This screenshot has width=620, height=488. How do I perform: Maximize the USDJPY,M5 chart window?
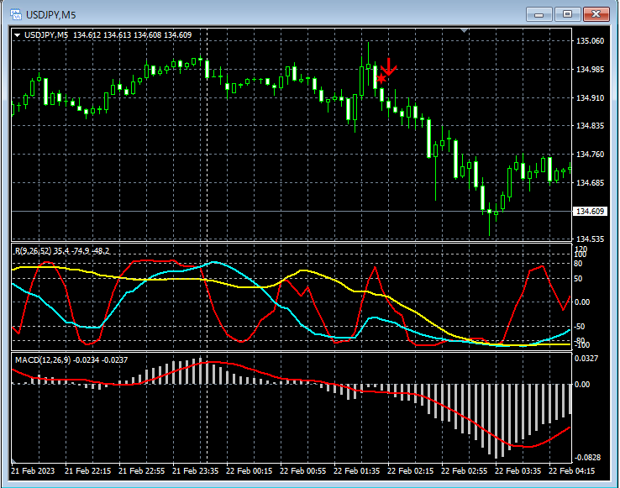point(567,14)
